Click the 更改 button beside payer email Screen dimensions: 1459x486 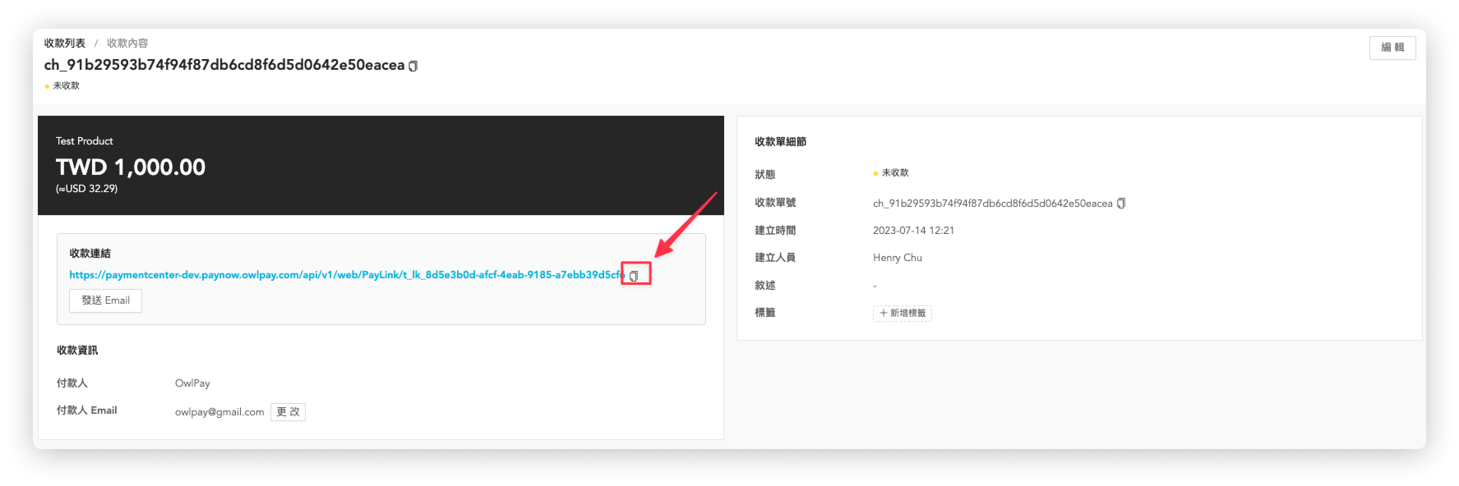pos(288,412)
